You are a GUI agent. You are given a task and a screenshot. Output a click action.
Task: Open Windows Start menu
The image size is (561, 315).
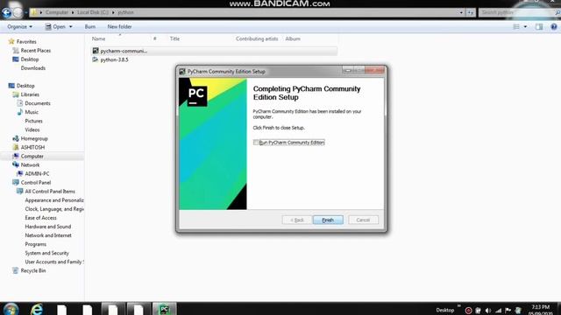(11, 309)
